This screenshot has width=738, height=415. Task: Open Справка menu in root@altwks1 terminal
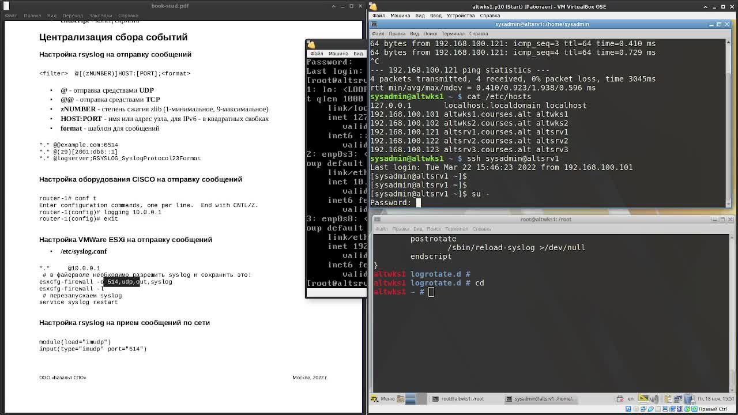pyautogui.click(x=482, y=229)
